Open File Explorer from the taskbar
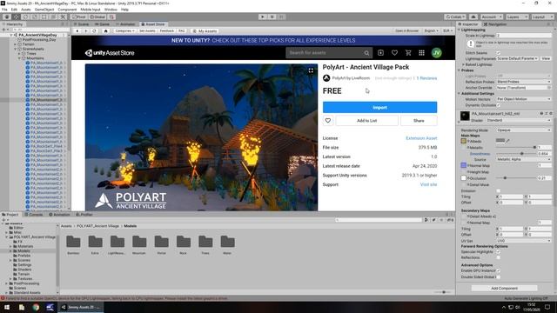Image resolution: width=557 pixels, height=313 pixels. 22,307
